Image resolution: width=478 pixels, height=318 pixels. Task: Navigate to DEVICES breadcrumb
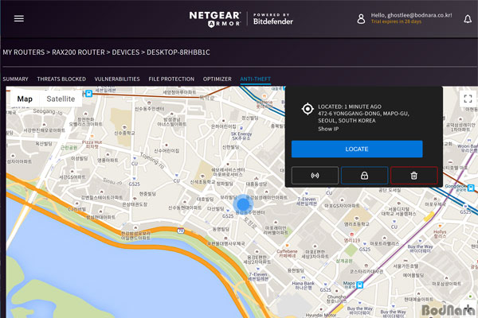pos(126,52)
